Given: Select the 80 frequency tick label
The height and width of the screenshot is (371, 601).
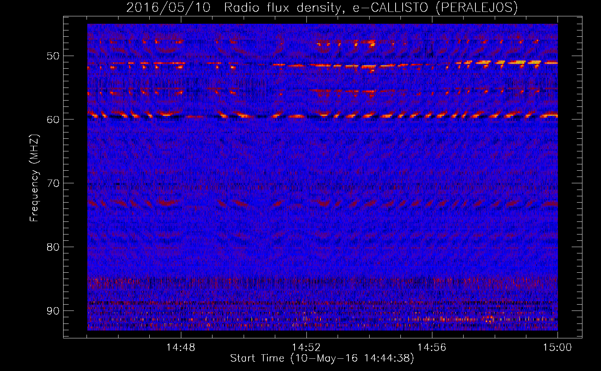Looking at the screenshot, I should pos(53,247).
